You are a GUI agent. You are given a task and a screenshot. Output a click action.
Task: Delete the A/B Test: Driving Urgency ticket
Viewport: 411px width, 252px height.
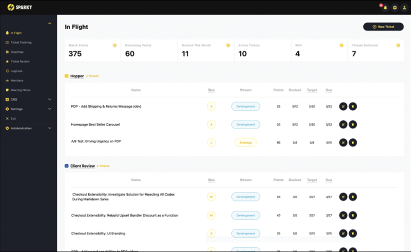pyautogui.click(x=353, y=142)
